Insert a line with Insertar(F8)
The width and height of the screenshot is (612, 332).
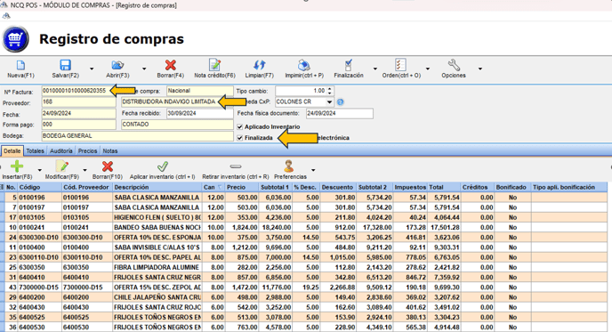pyautogui.click(x=17, y=170)
